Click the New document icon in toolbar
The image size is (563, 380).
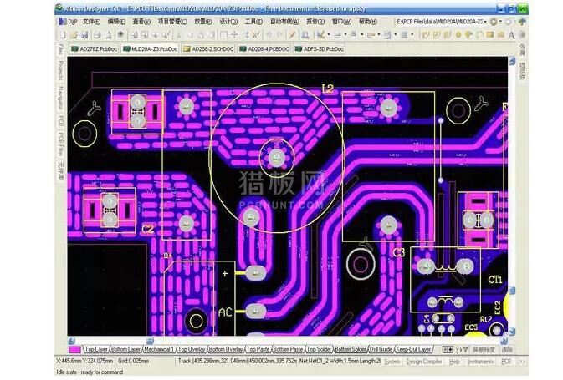(64, 35)
